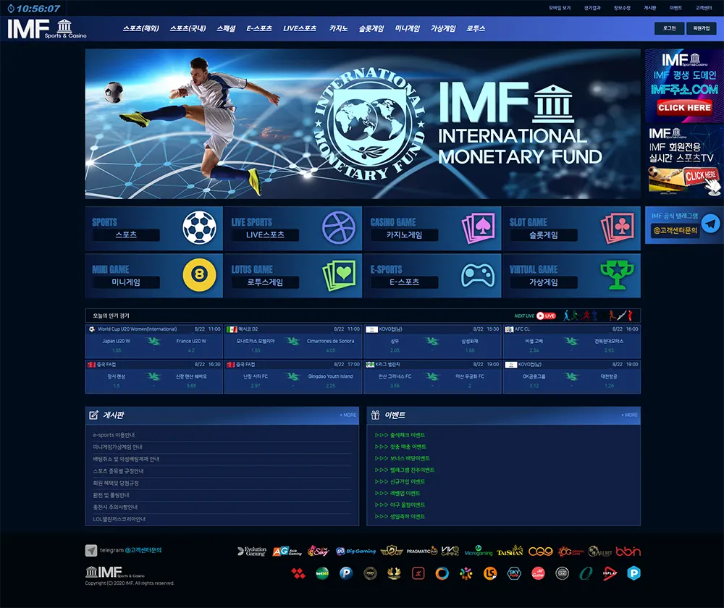Click the gamepad icon in E-Sports tile

(478, 276)
